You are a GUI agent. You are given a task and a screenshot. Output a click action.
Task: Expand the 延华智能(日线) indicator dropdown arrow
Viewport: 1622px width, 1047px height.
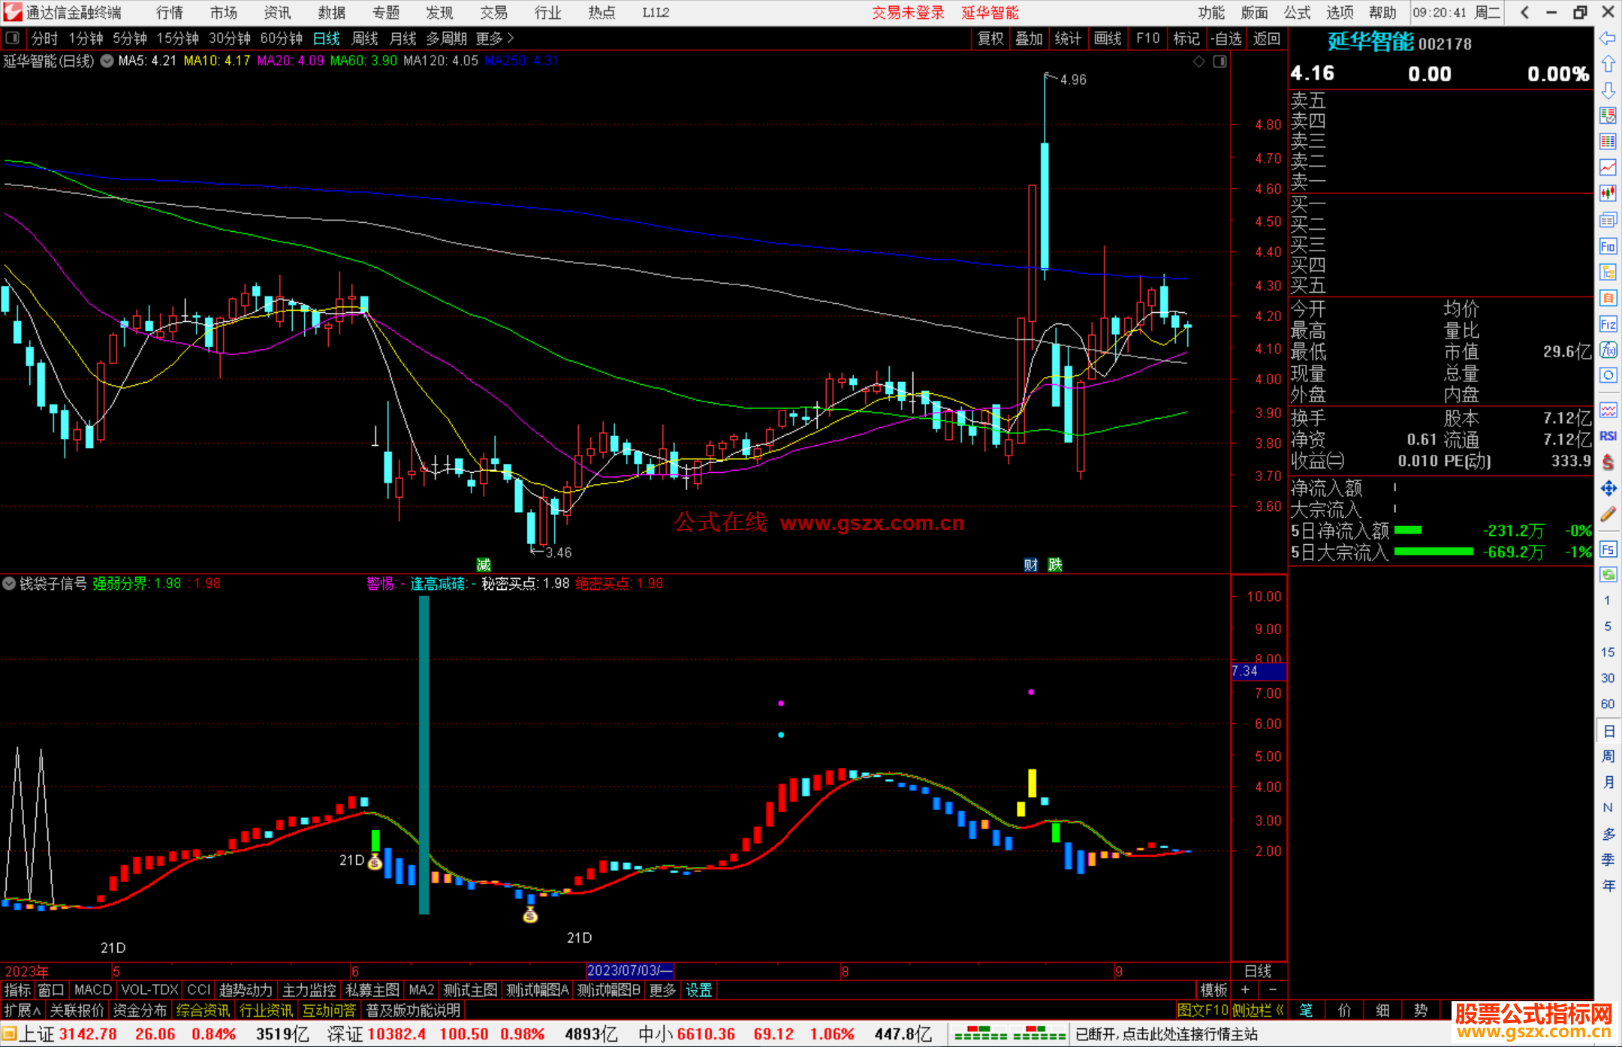point(107,62)
